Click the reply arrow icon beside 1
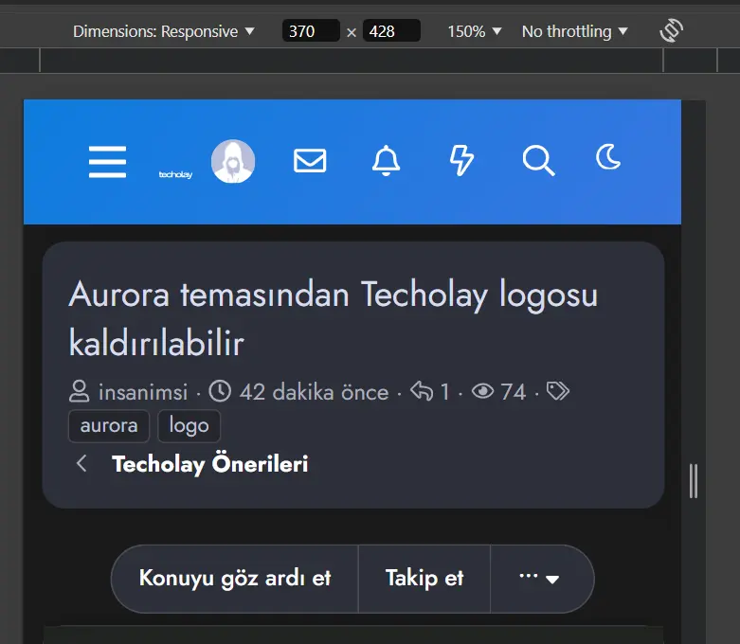The height and width of the screenshot is (644, 740). click(422, 391)
